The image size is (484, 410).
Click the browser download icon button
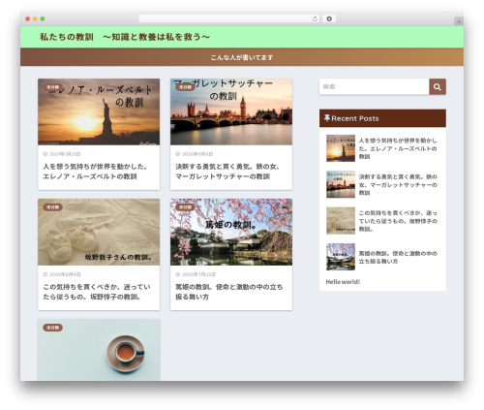tap(329, 18)
